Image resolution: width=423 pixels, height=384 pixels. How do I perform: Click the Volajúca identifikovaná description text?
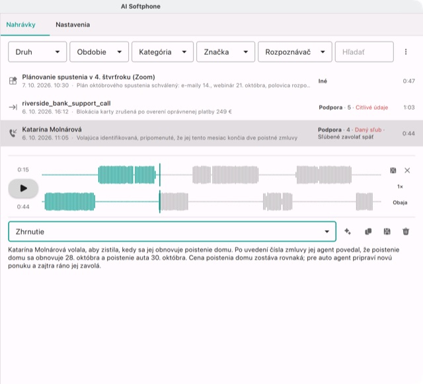(186, 138)
